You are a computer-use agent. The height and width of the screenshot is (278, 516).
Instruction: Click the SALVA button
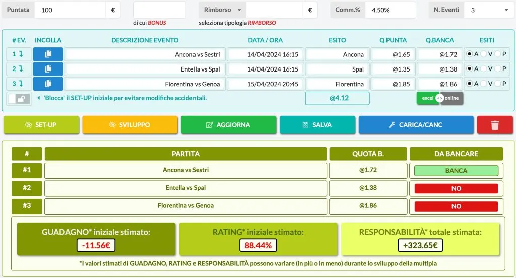pos(317,125)
